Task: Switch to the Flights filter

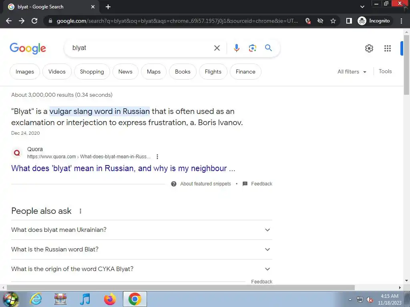Action: [213, 72]
